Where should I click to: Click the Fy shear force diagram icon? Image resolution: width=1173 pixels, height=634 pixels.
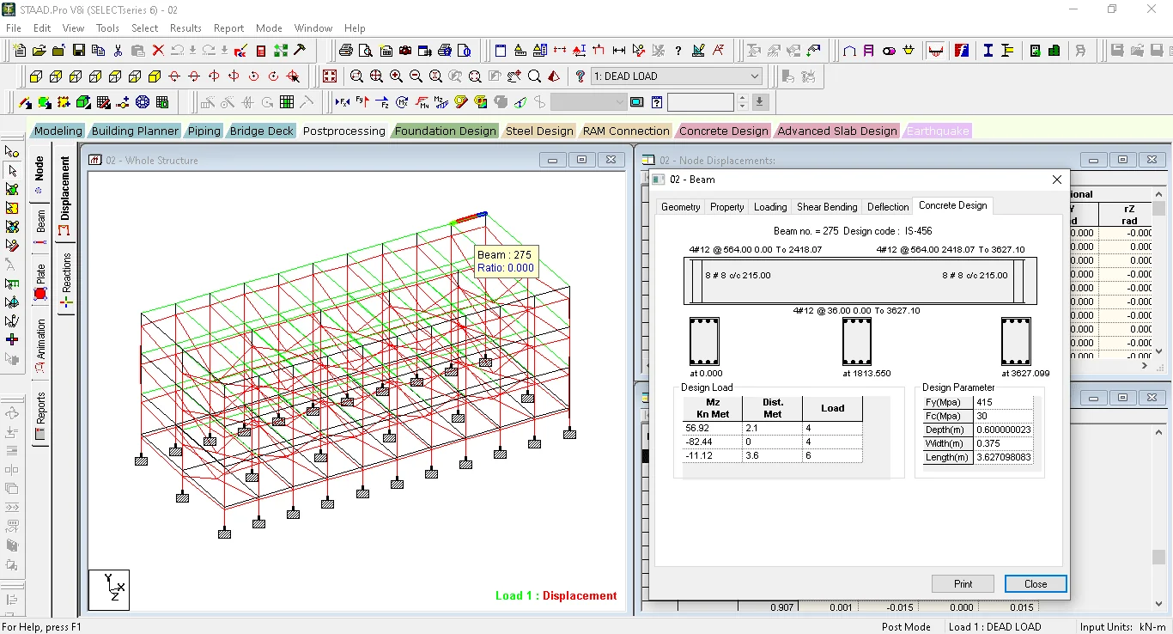[x=362, y=102]
